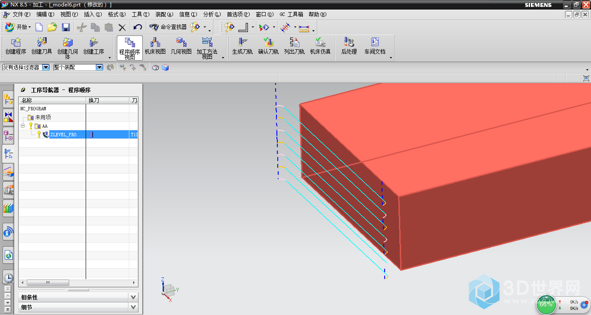Click navigator horizontal scrollbar right arrow
Screen dimensions: 591x315
(x=134, y=283)
